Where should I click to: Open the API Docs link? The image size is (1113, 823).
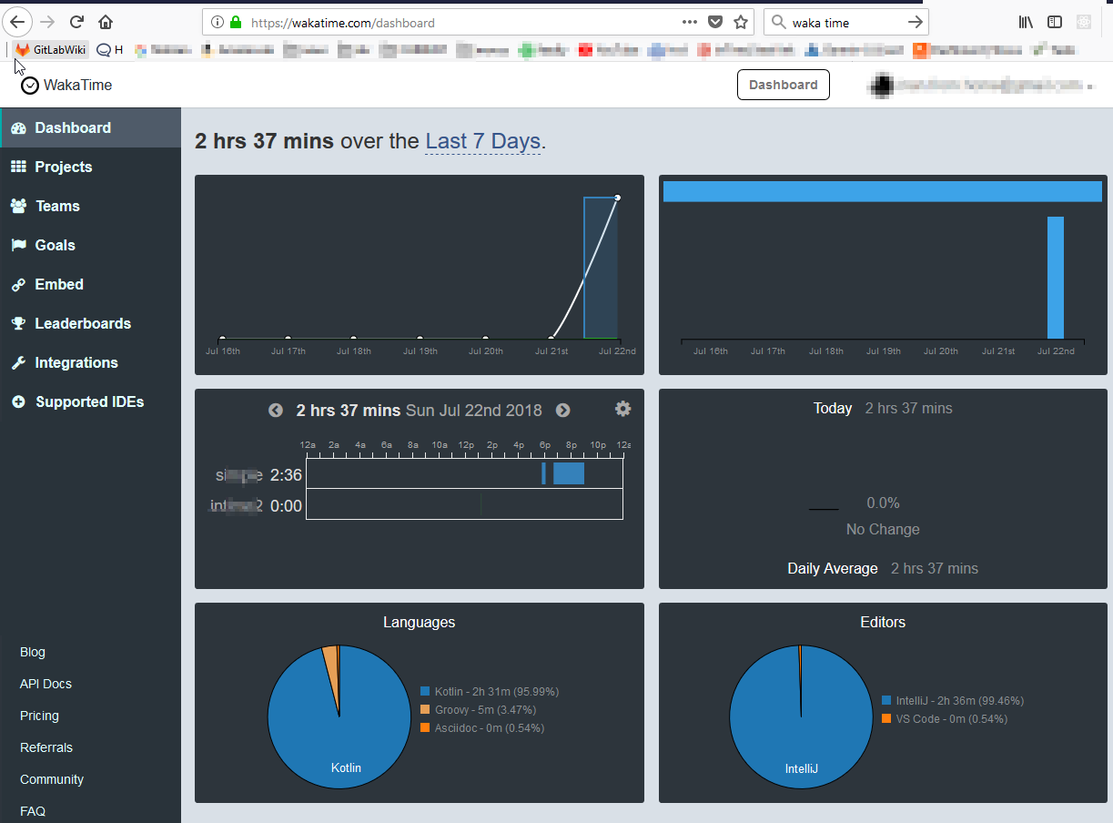pos(46,684)
